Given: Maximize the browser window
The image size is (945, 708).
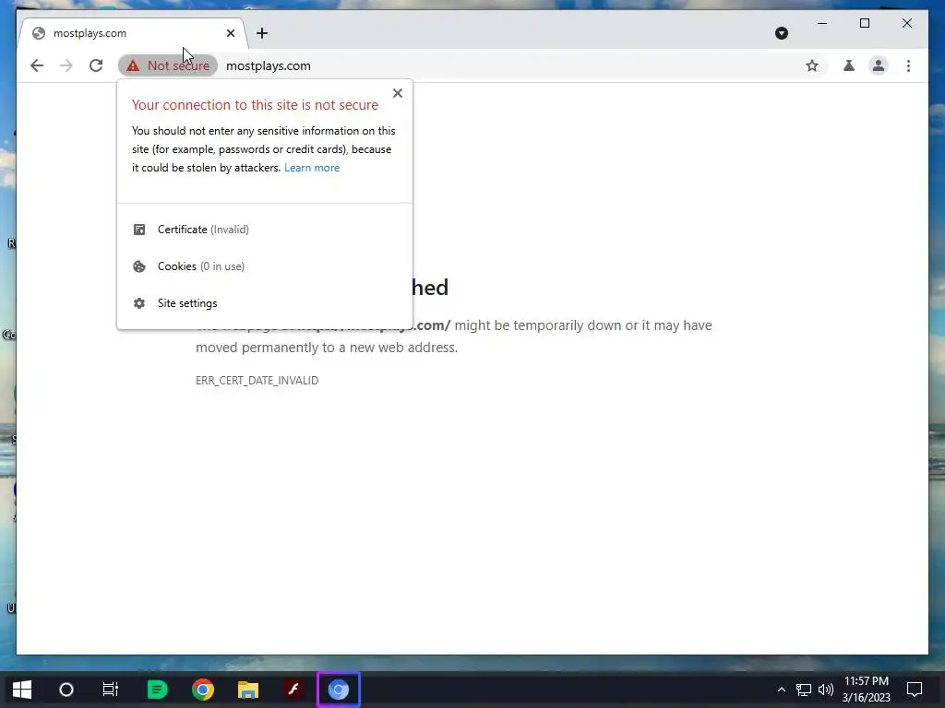Looking at the screenshot, I should tap(864, 23).
